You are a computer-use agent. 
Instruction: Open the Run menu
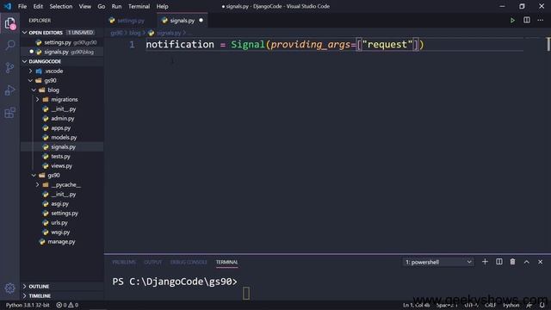116,6
